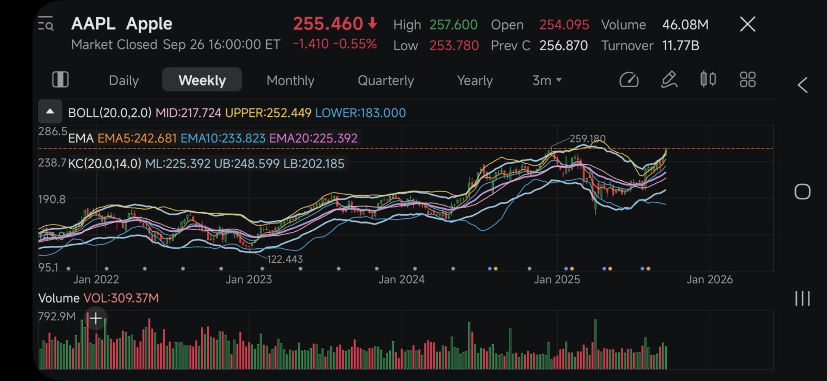This screenshot has width=827, height=381.
Task: Open the four-square grid menu icon
Action: [747, 80]
